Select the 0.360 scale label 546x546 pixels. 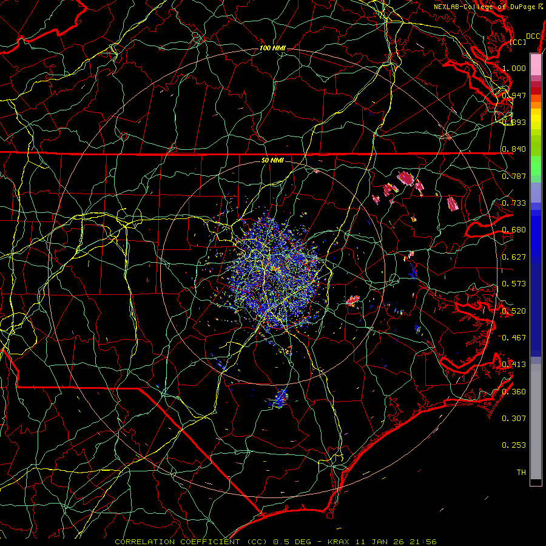click(514, 391)
